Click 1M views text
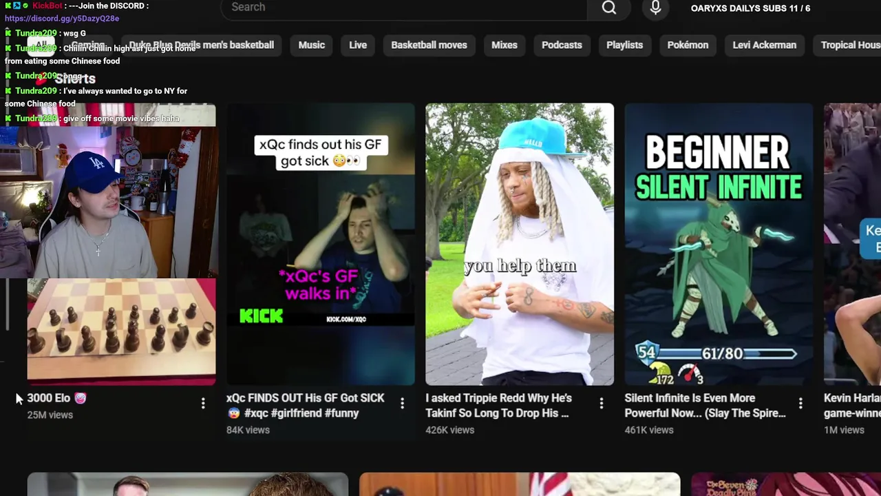Viewport: 881px width, 496px height. tap(844, 430)
